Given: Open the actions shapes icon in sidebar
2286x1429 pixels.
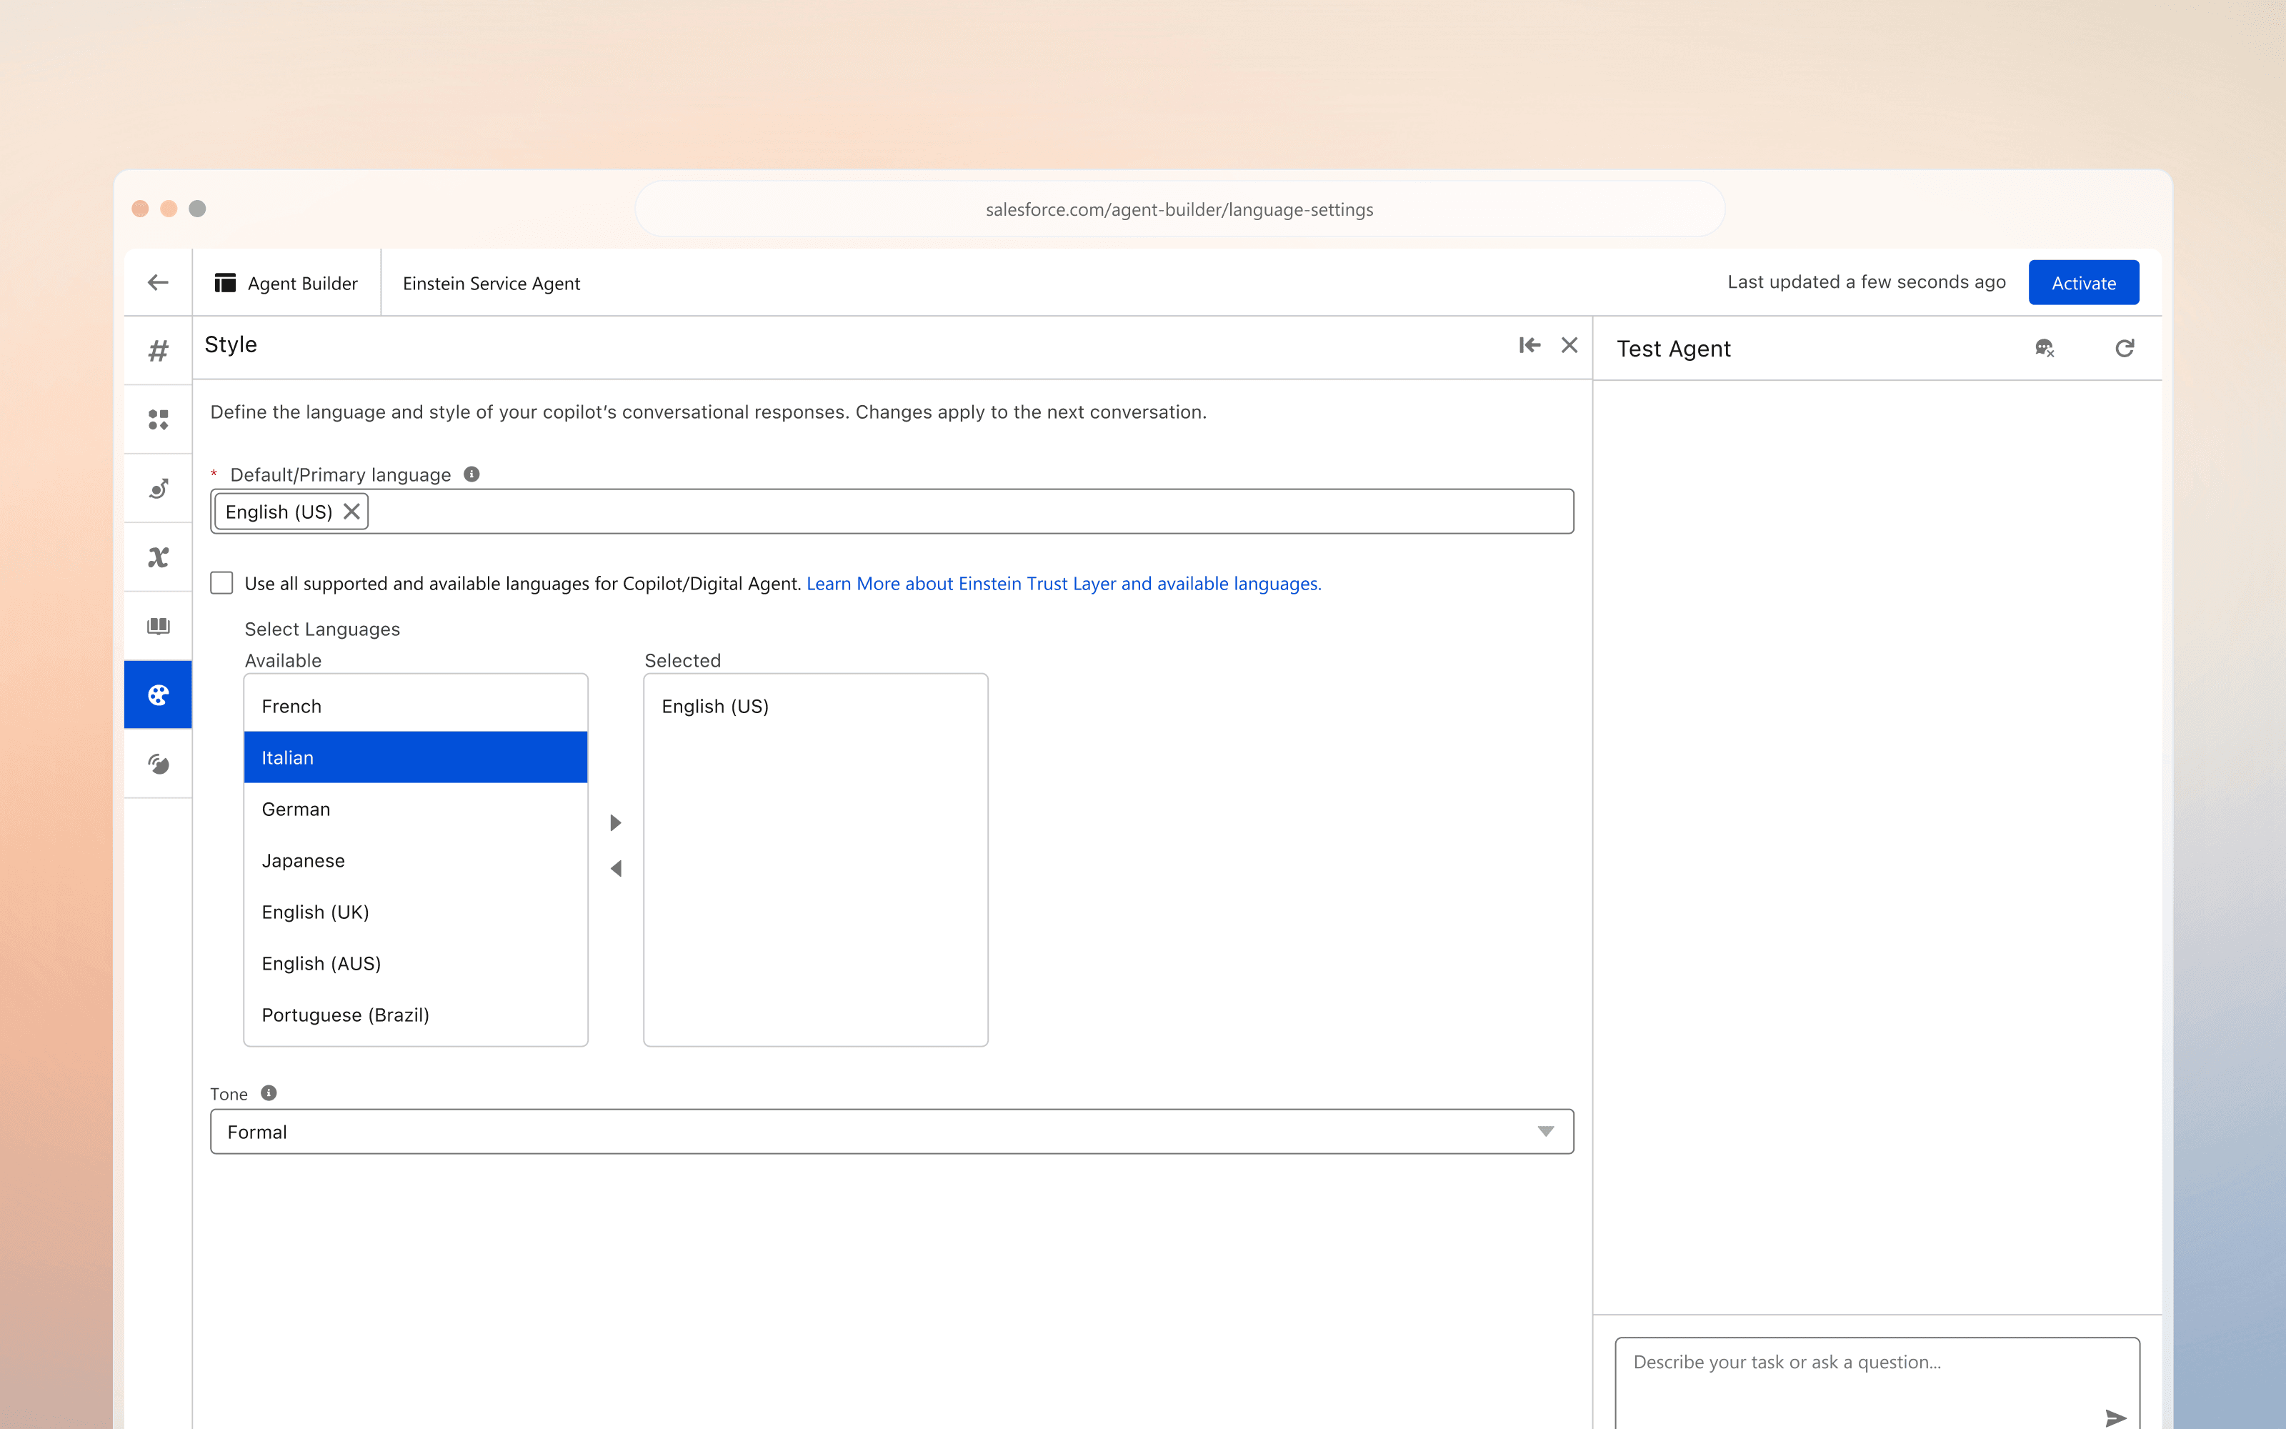Looking at the screenshot, I should (158, 419).
